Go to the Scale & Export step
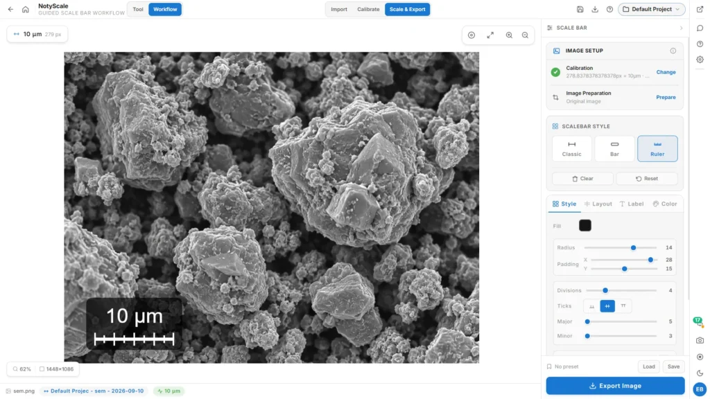 point(407,9)
